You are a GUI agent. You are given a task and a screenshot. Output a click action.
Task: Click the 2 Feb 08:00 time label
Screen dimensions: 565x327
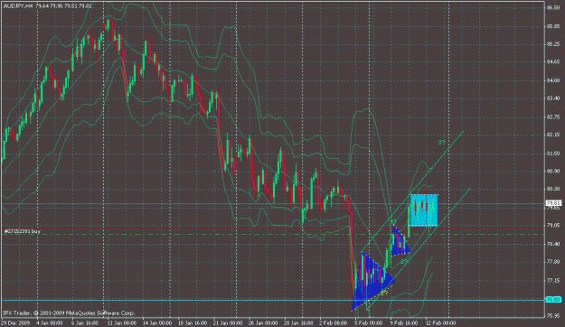coord(334,323)
